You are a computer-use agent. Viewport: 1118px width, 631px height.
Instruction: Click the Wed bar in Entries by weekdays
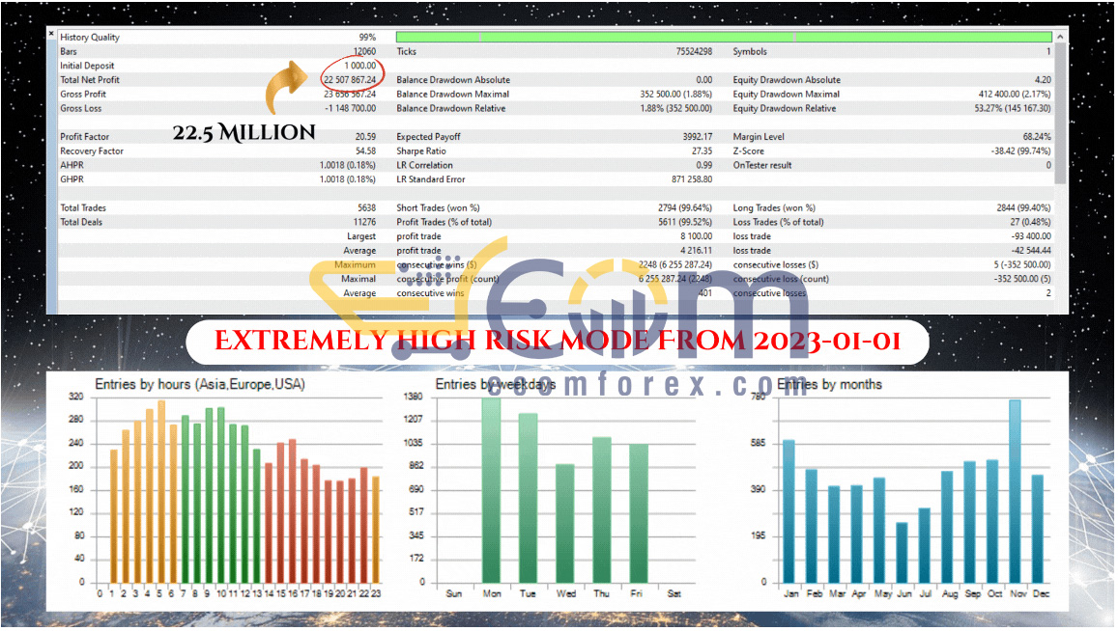tap(565, 524)
